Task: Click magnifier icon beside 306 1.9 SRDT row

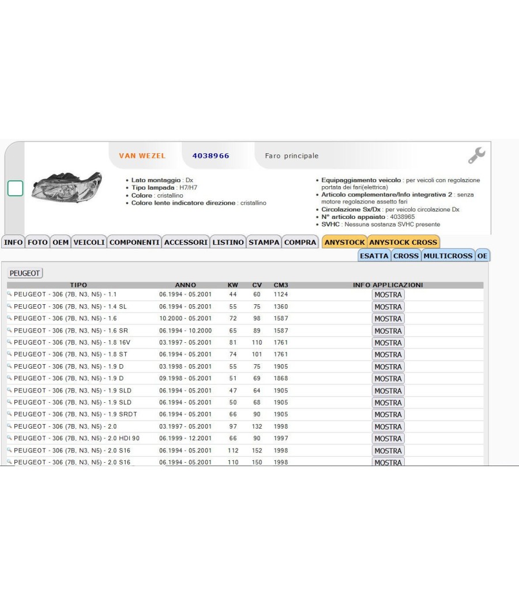Action: [9, 414]
